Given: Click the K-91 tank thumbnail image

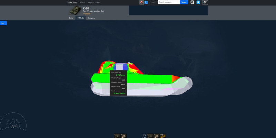Looking at the screenshot, I should (75, 10).
